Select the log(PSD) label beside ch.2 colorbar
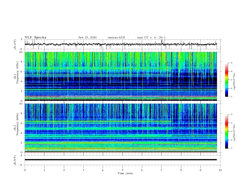The width and height of the screenshot is (248, 191). point(234,133)
